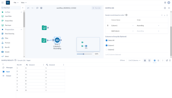Pop out results in new window
The width and height of the screenshot is (172, 98).
[x=167, y=61]
